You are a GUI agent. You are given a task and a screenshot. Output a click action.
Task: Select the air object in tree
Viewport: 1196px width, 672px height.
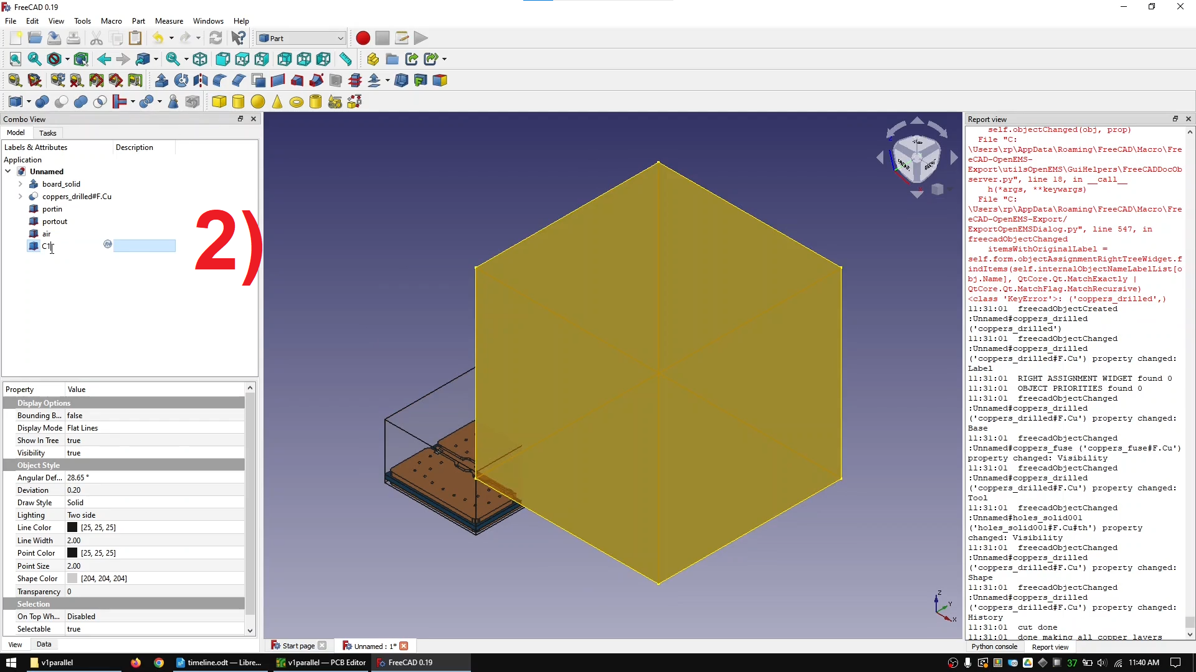[x=47, y=234]
